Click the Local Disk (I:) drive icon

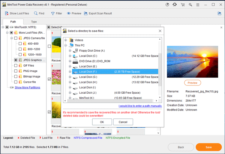tap(75, 88)
